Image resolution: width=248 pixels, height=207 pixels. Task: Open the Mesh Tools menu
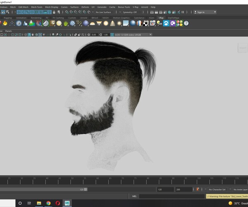coord(37,7)
